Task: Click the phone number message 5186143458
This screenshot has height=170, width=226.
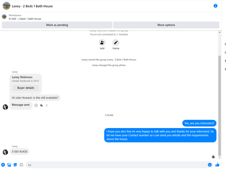Action: 19,152
